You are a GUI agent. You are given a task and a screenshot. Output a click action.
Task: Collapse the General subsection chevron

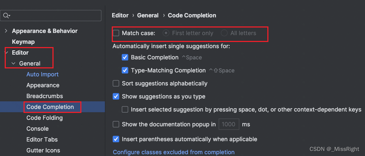pyautogui.click(x=14, y=64)
